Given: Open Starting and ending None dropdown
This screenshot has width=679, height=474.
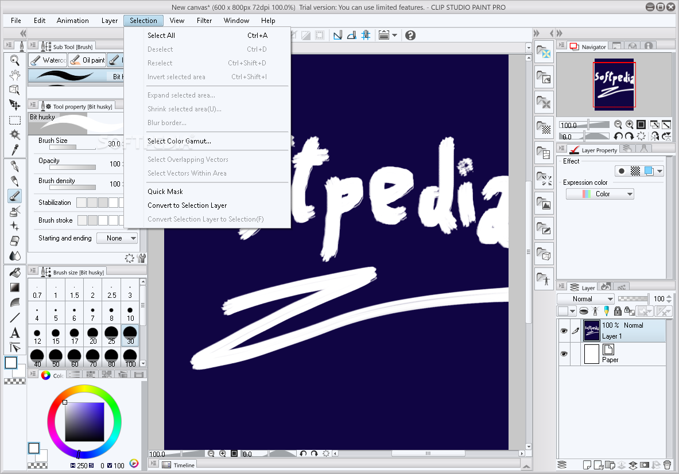Looking at the screenshot, I should 117,238.
